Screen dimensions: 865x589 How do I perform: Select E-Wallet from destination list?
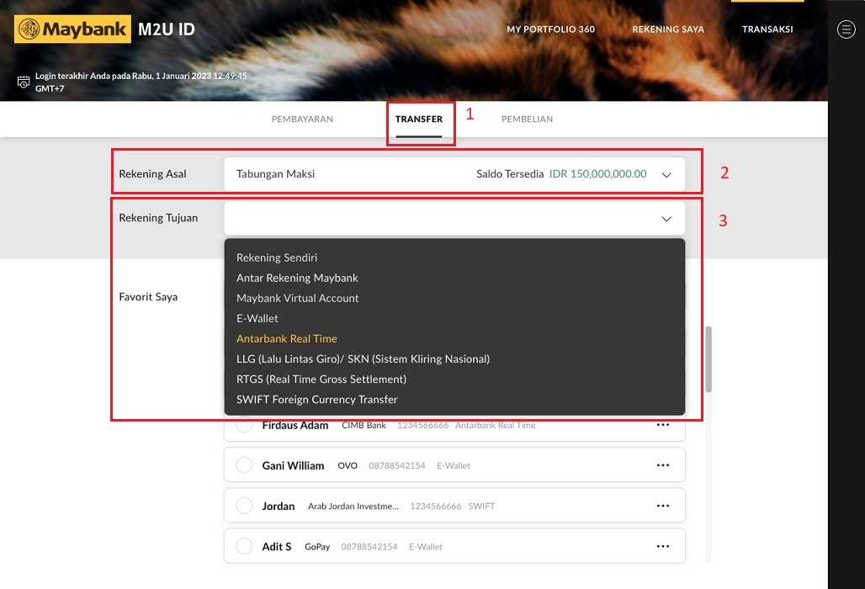(257, 318)
